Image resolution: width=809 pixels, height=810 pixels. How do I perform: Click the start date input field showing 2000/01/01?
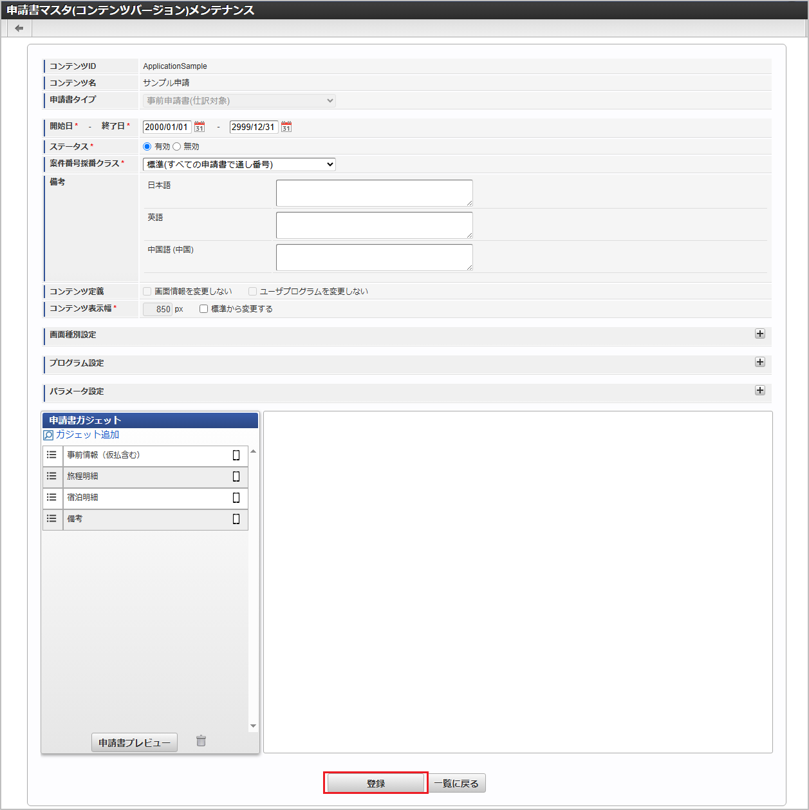167,127
